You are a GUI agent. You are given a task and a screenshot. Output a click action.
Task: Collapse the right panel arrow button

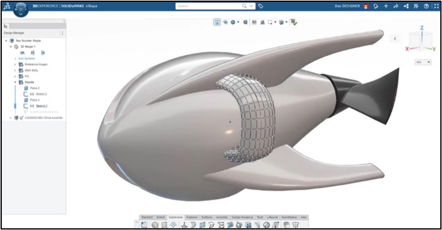[x=395, y=39]
